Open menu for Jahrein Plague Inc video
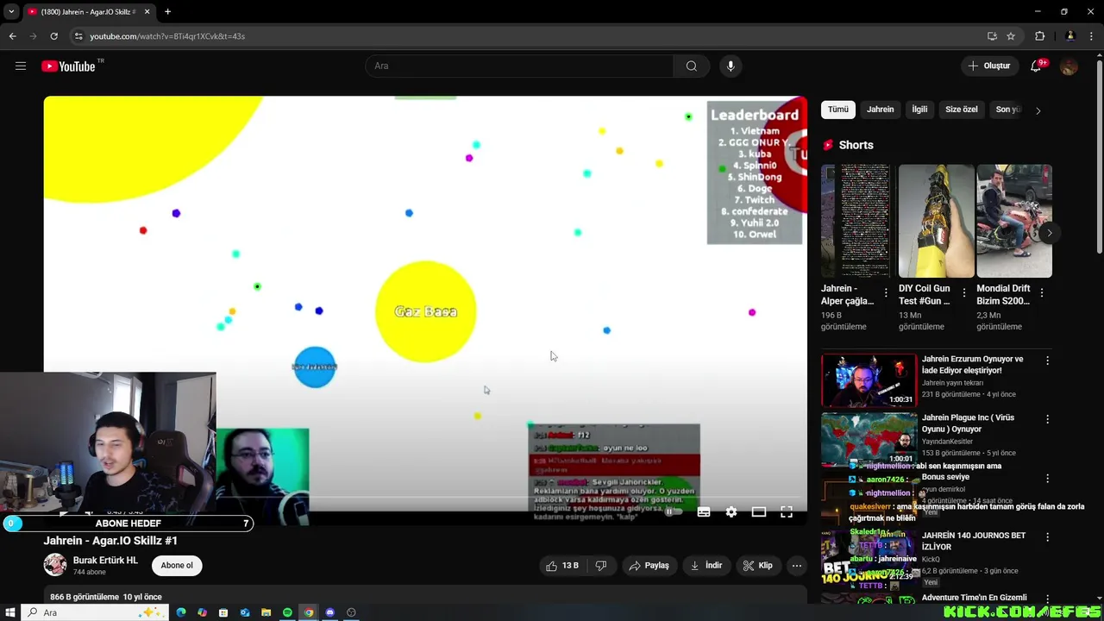1104x621 pixels. [x=1048, y=419]
